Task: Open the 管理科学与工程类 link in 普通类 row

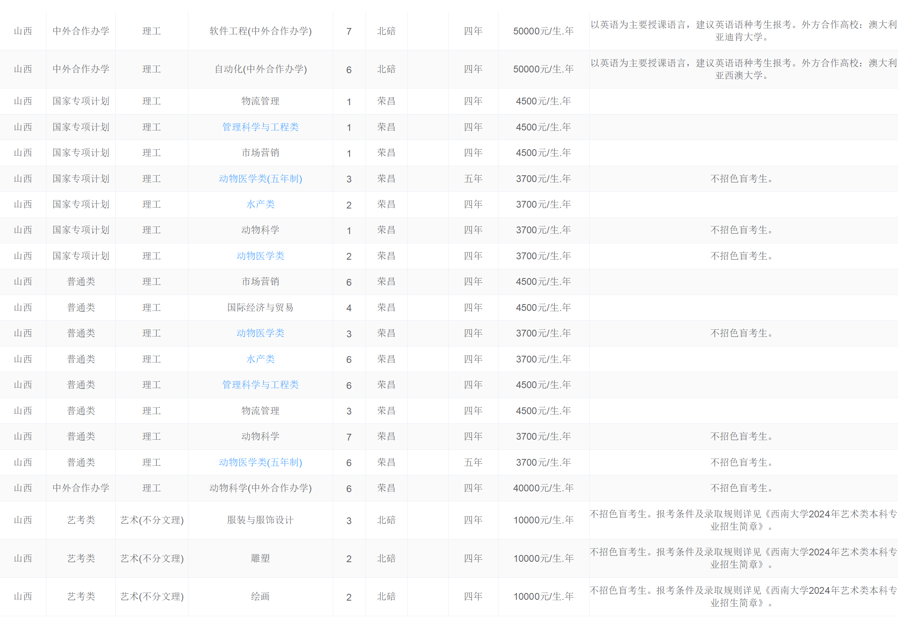Action: click(x=260, y=385)
